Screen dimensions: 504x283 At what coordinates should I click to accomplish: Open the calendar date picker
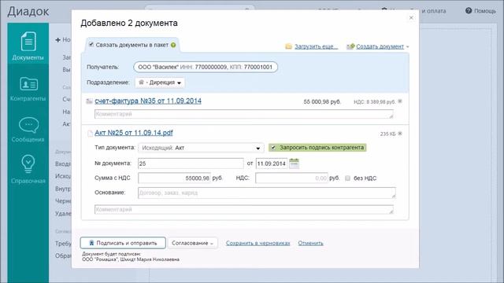(294, 164)
